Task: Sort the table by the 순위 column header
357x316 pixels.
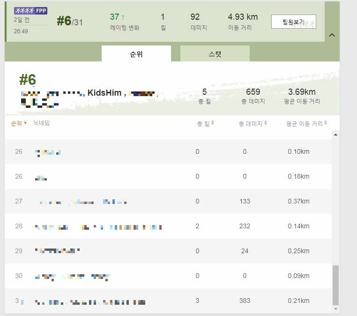Action: coord(19,123)
